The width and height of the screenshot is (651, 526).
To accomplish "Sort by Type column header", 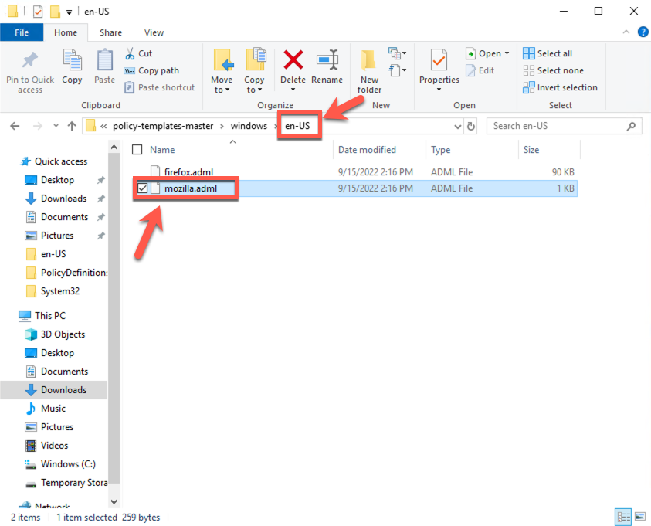I will click(440, 150).
